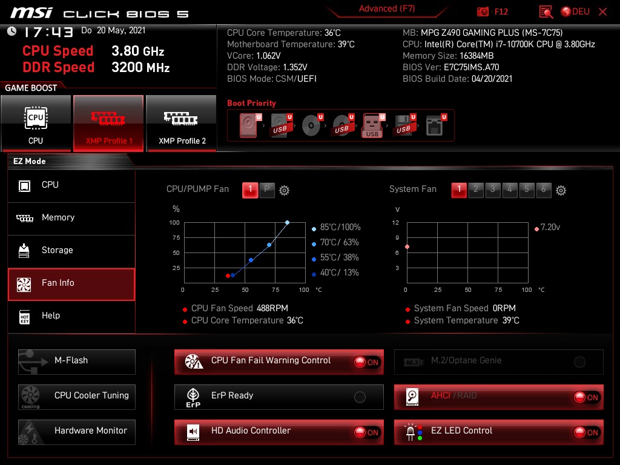Select CPU fan 1 button

[250, 190]
